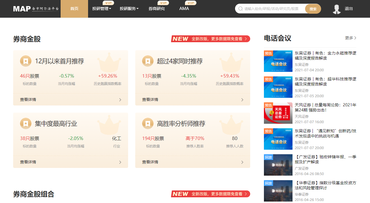The height and width of the screenshot is (203, 370).
Task: Click the user avatar icon
Action: coord(337,9)
